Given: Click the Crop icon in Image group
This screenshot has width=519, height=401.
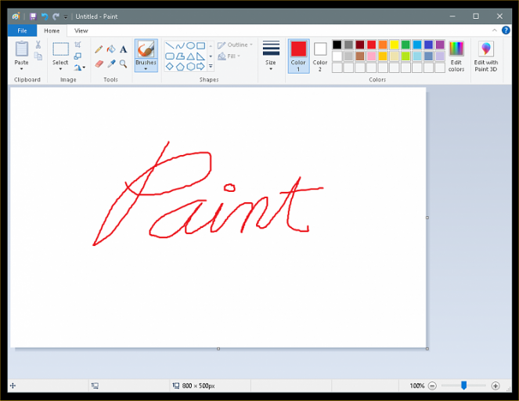Looking at the screenshot, I should click(x=77, y=45).
